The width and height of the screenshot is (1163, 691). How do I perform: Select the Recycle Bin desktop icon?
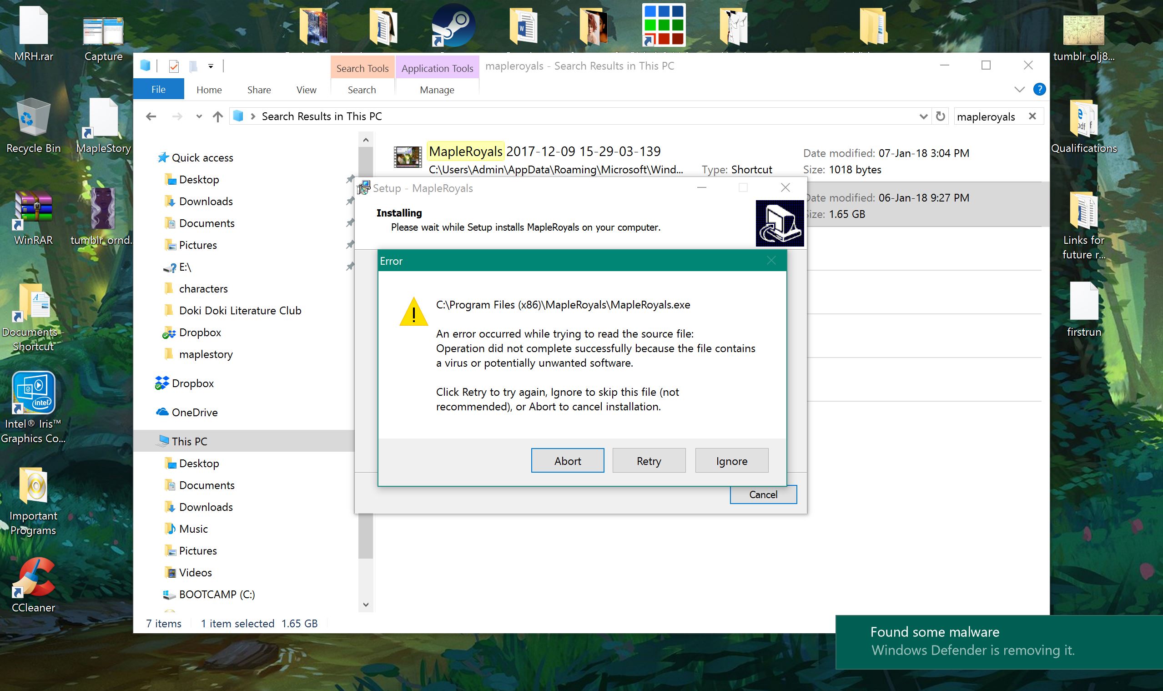click(34, 126)
